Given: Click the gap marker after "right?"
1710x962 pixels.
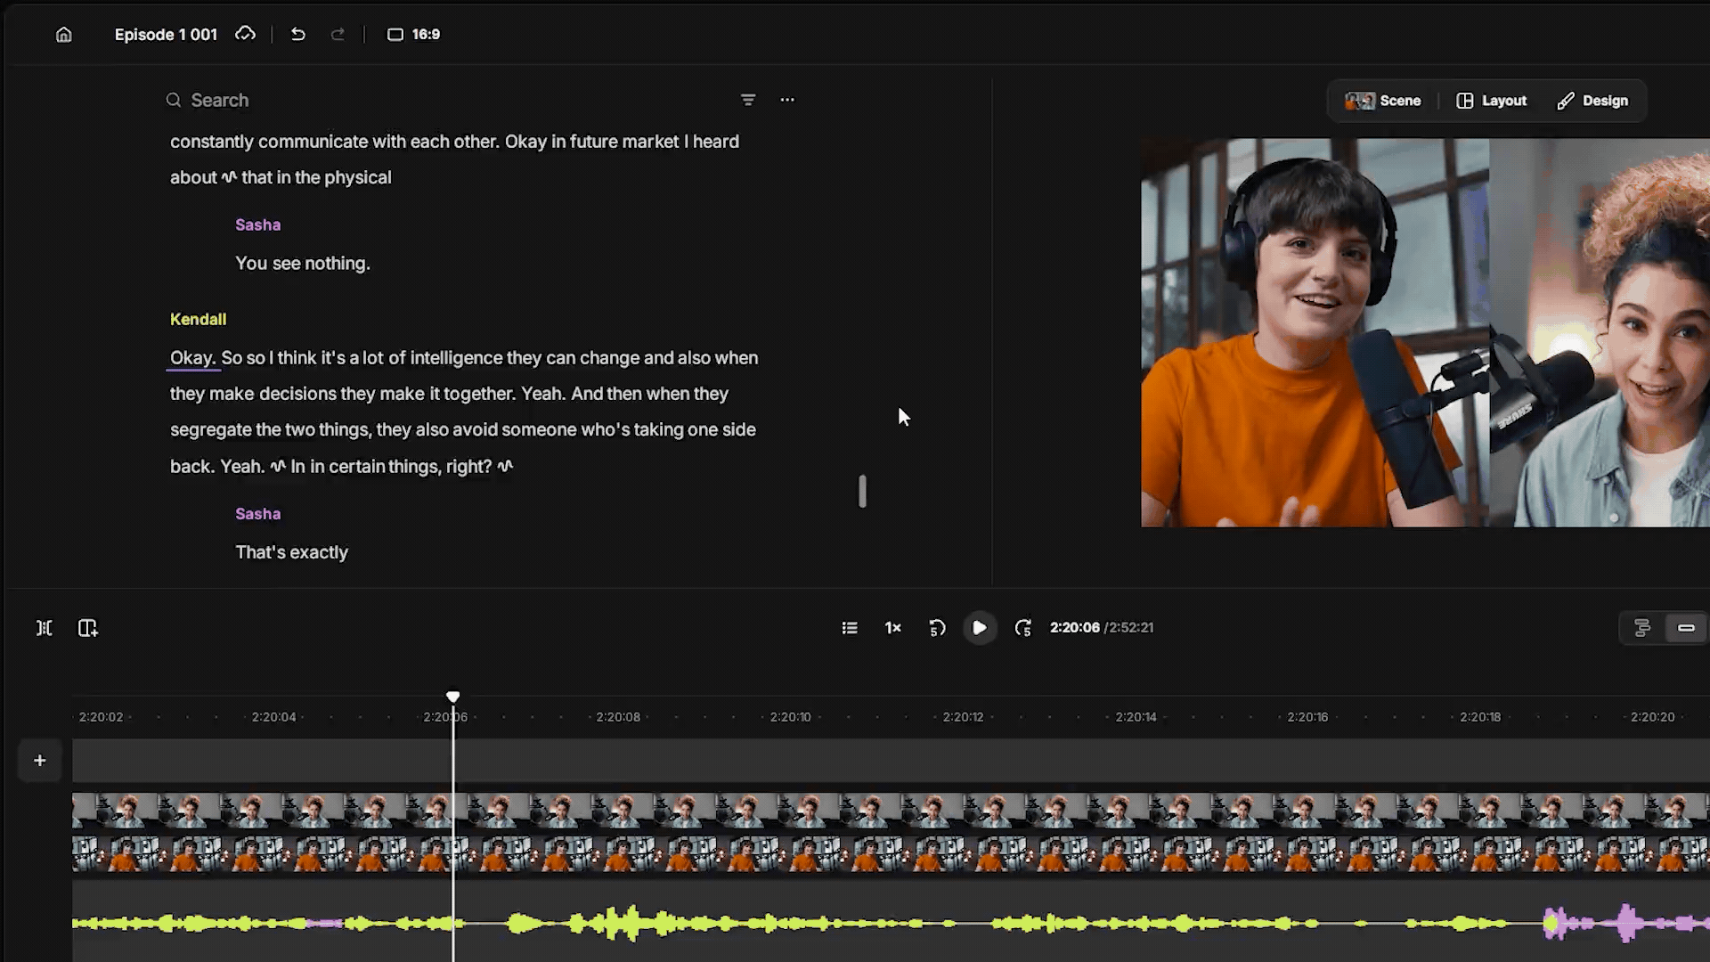Looking at the screenshot, I should 505,466.
